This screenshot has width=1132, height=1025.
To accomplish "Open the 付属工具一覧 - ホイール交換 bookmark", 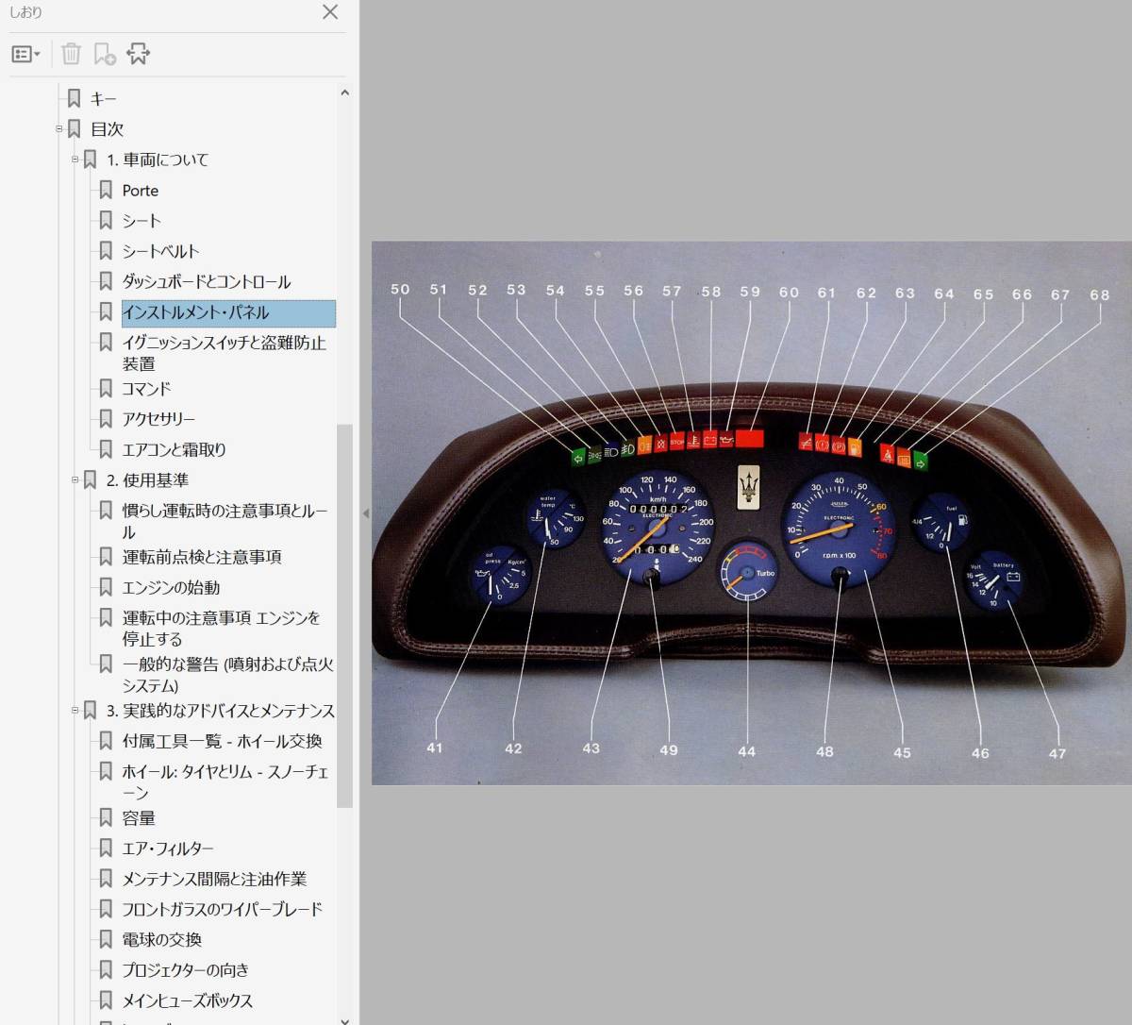I will point(223,742).
